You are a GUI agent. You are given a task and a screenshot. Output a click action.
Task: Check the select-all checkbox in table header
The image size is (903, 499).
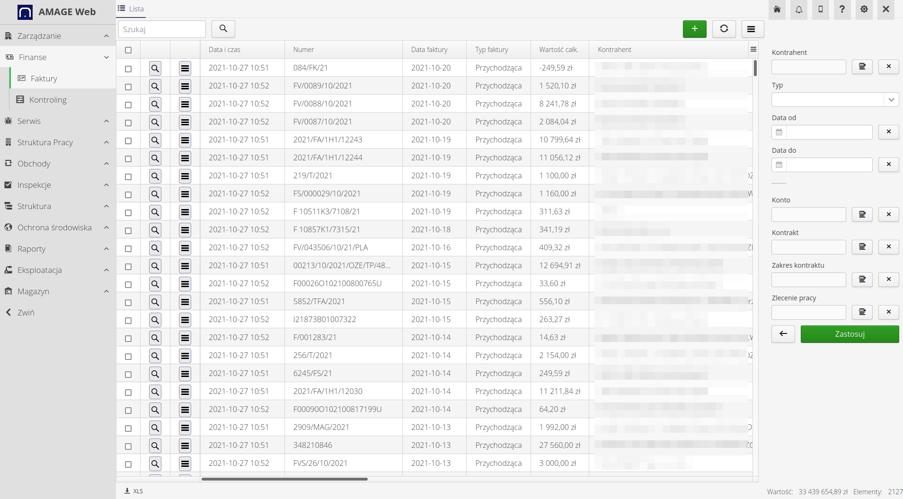point(128,50)
